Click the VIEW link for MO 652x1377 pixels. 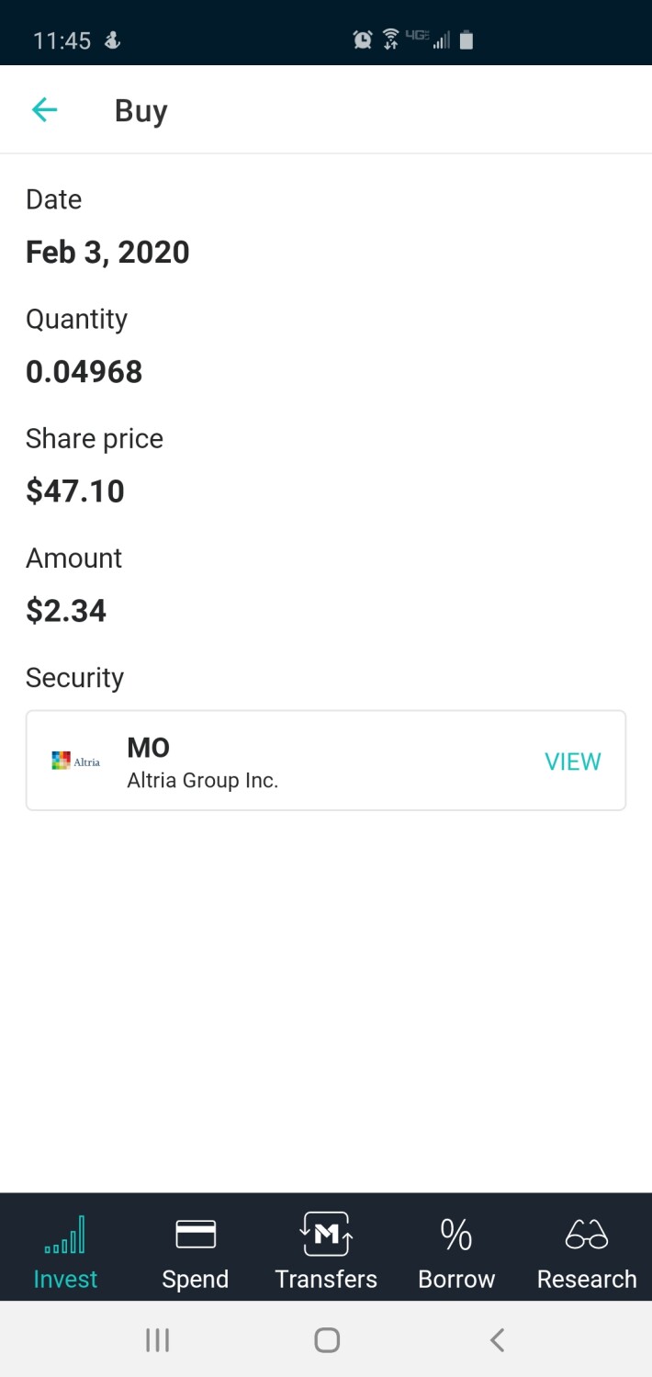click(573, 762)
